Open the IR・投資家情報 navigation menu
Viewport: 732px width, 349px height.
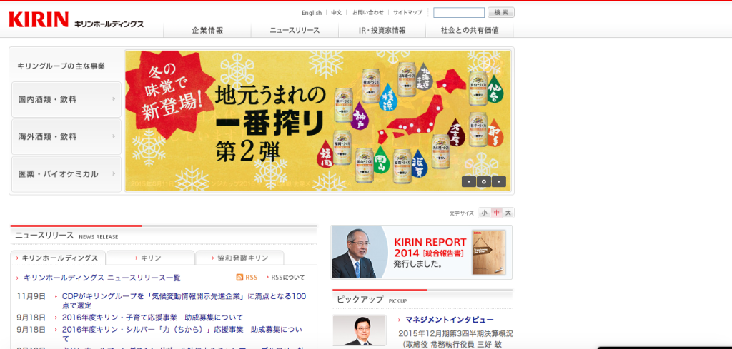(x=382, y=30)
